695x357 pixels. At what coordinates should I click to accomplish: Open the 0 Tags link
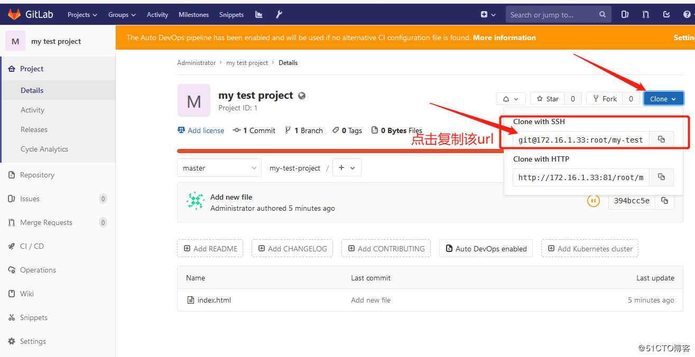347,130
